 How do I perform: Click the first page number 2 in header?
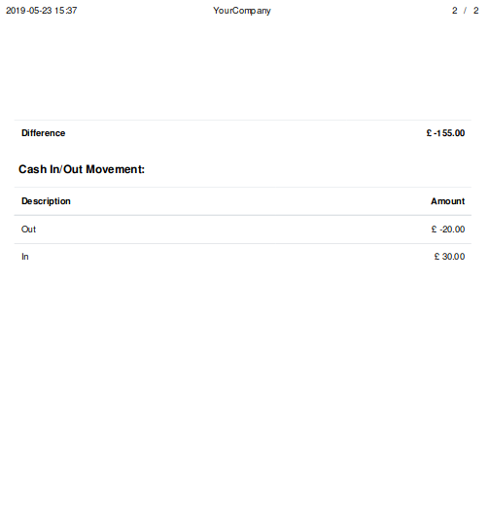[x=454, y=11]
